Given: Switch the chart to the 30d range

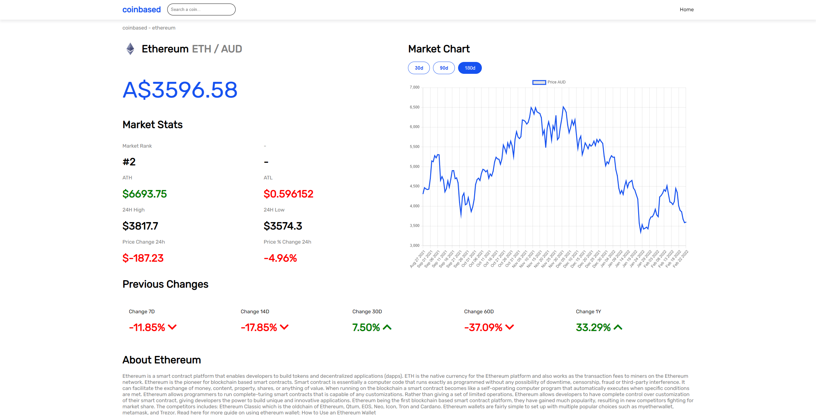Looking at the screenshot, I should pos(419,68).
